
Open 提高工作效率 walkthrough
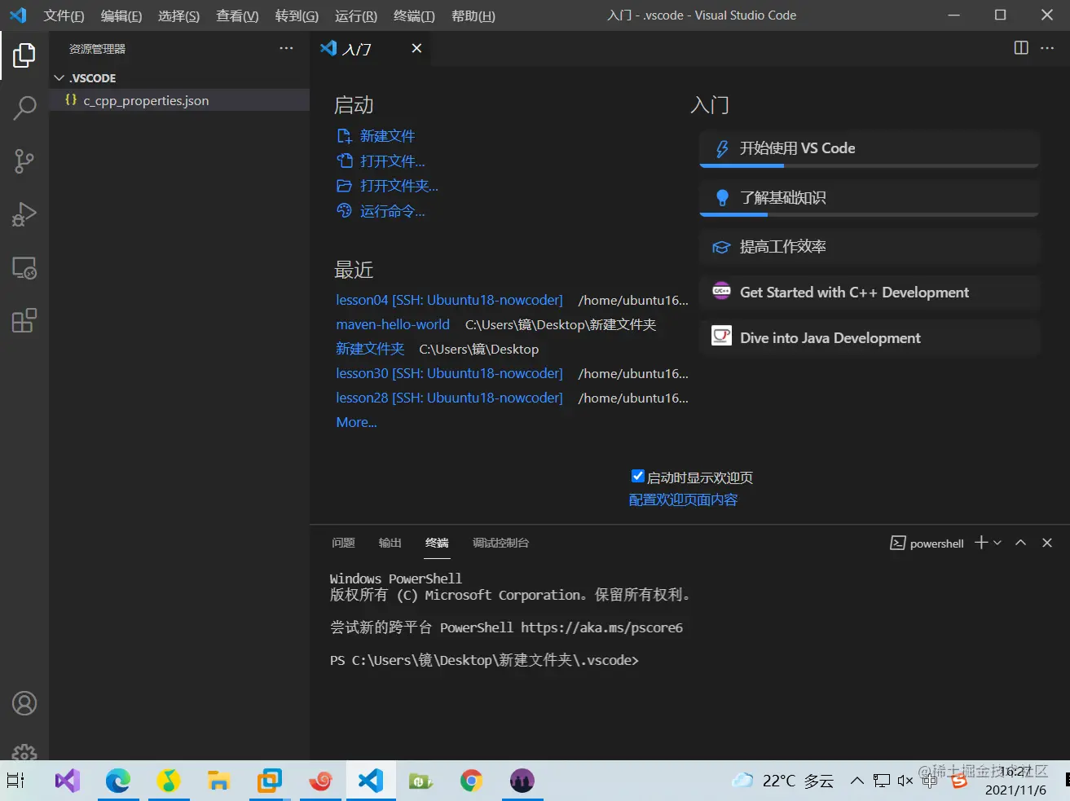(x=869, y=247)
